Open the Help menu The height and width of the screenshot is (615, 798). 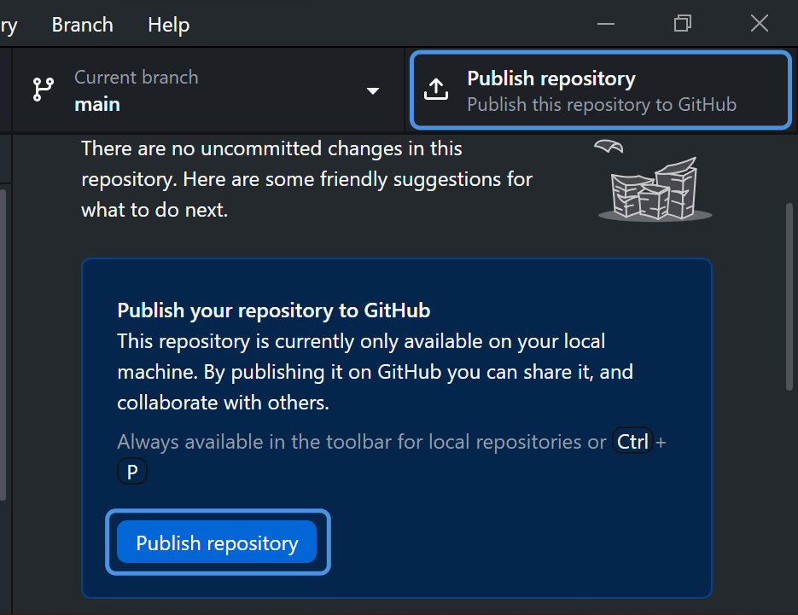click(x=168, y=25)
